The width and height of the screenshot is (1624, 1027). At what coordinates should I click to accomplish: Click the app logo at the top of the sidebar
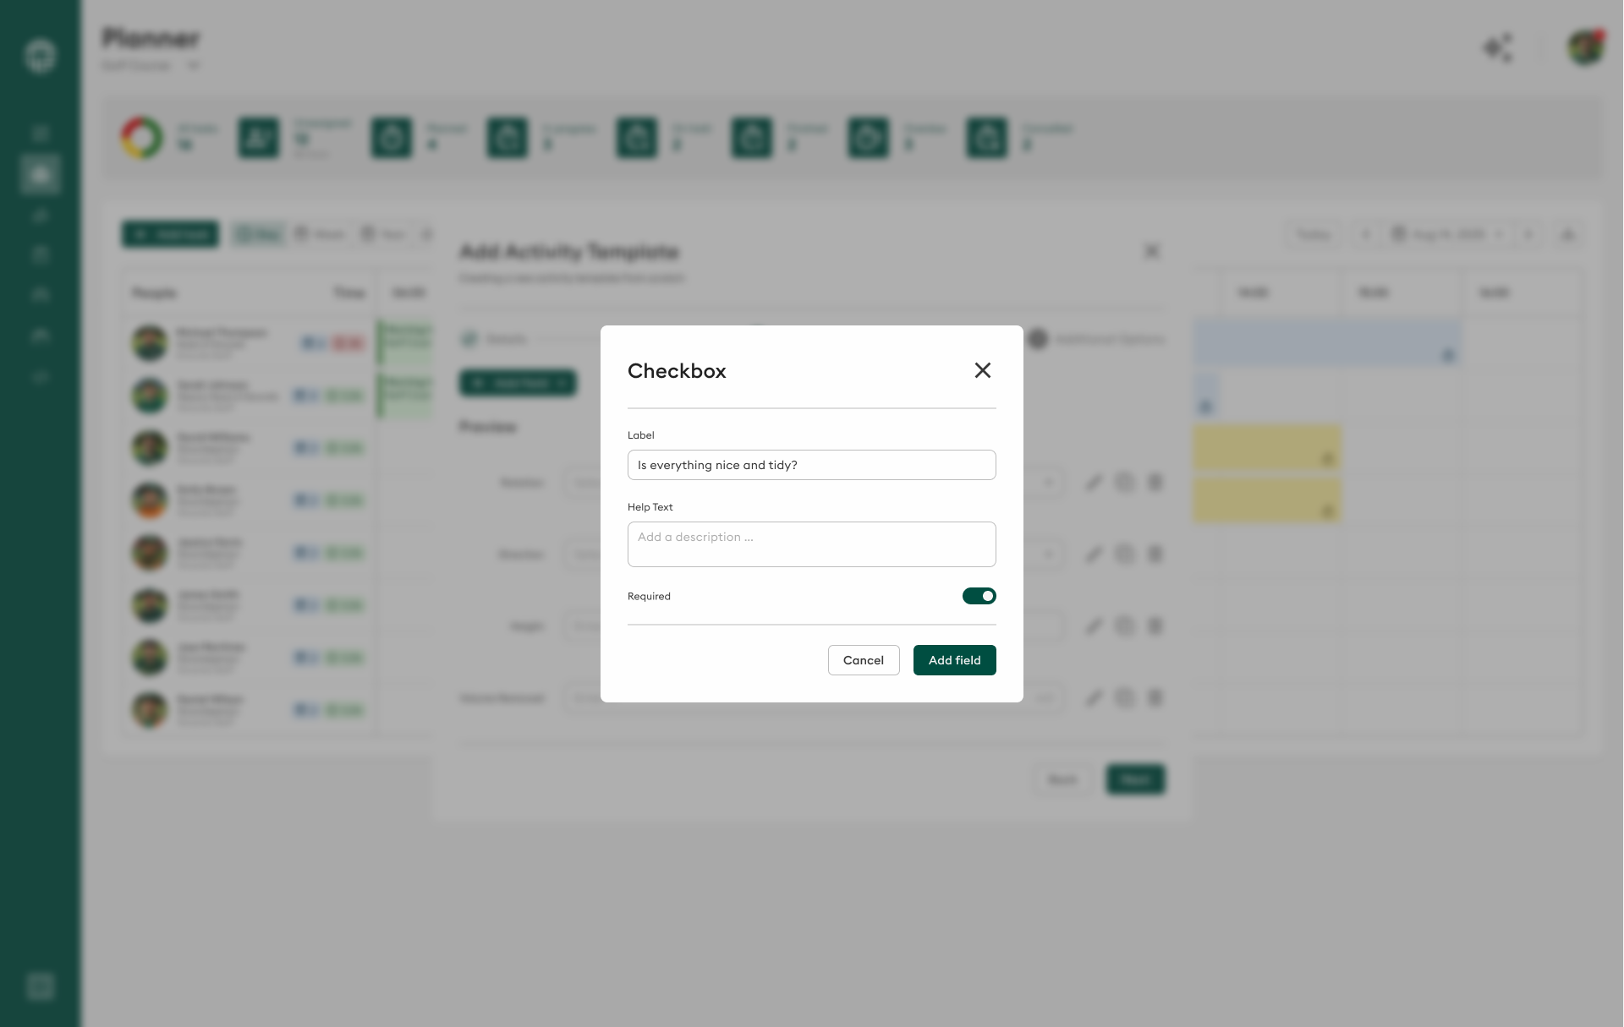[x=40, y=54]
